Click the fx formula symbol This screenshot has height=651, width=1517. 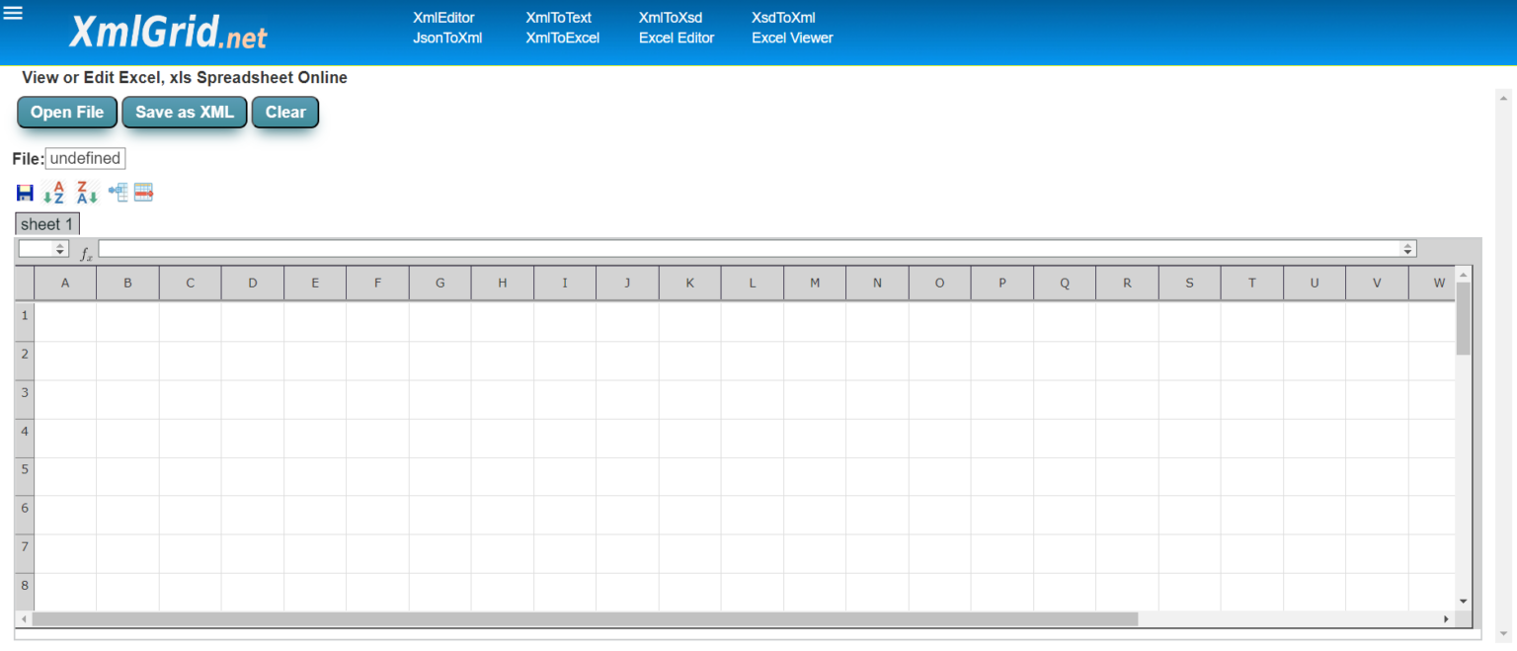[x=86, y=250]
